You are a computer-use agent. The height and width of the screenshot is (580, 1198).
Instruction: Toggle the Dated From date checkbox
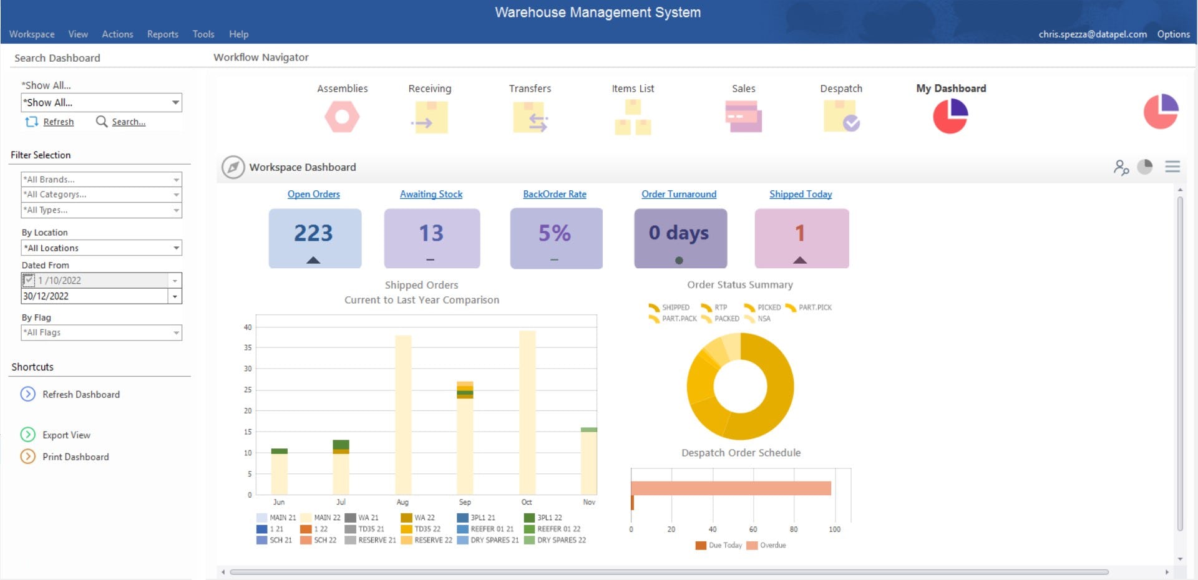click(x=29, y=280)
